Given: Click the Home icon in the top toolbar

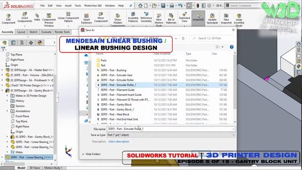Looking at the screenshot, I should click(140, 6).
